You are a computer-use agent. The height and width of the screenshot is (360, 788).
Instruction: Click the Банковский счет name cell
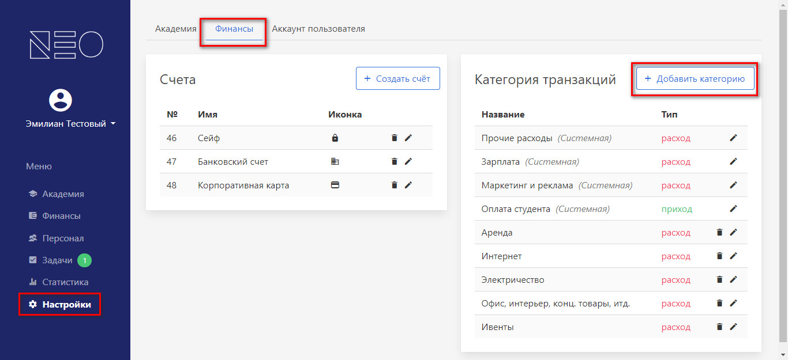tap(233, 162)
